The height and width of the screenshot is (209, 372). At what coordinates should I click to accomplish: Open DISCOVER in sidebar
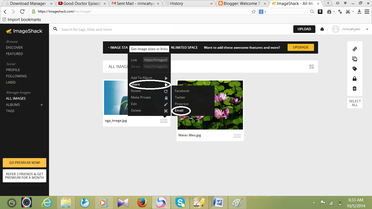click(14, 47)
